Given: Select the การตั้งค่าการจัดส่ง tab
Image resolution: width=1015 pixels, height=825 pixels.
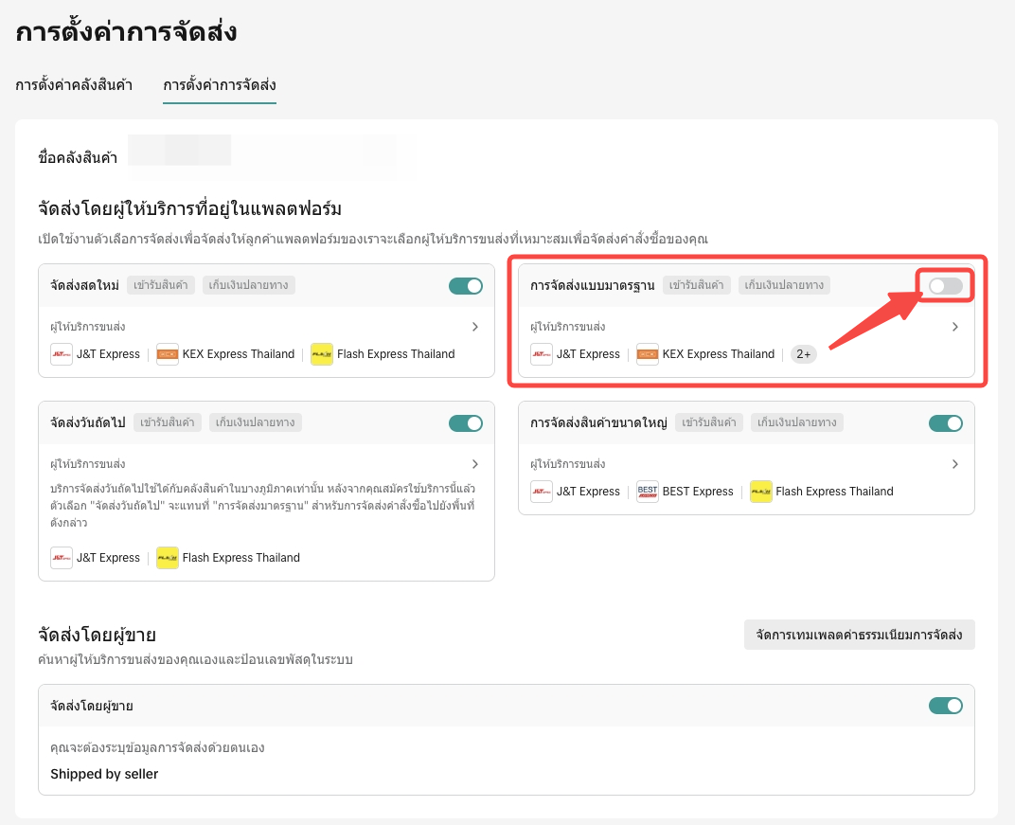Looking at the screenshot, I should click(x=220, y=85).
